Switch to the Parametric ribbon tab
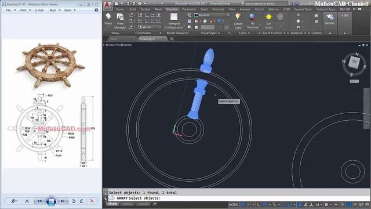Screen dimensions: 371x209 click(x=189, y=9)
